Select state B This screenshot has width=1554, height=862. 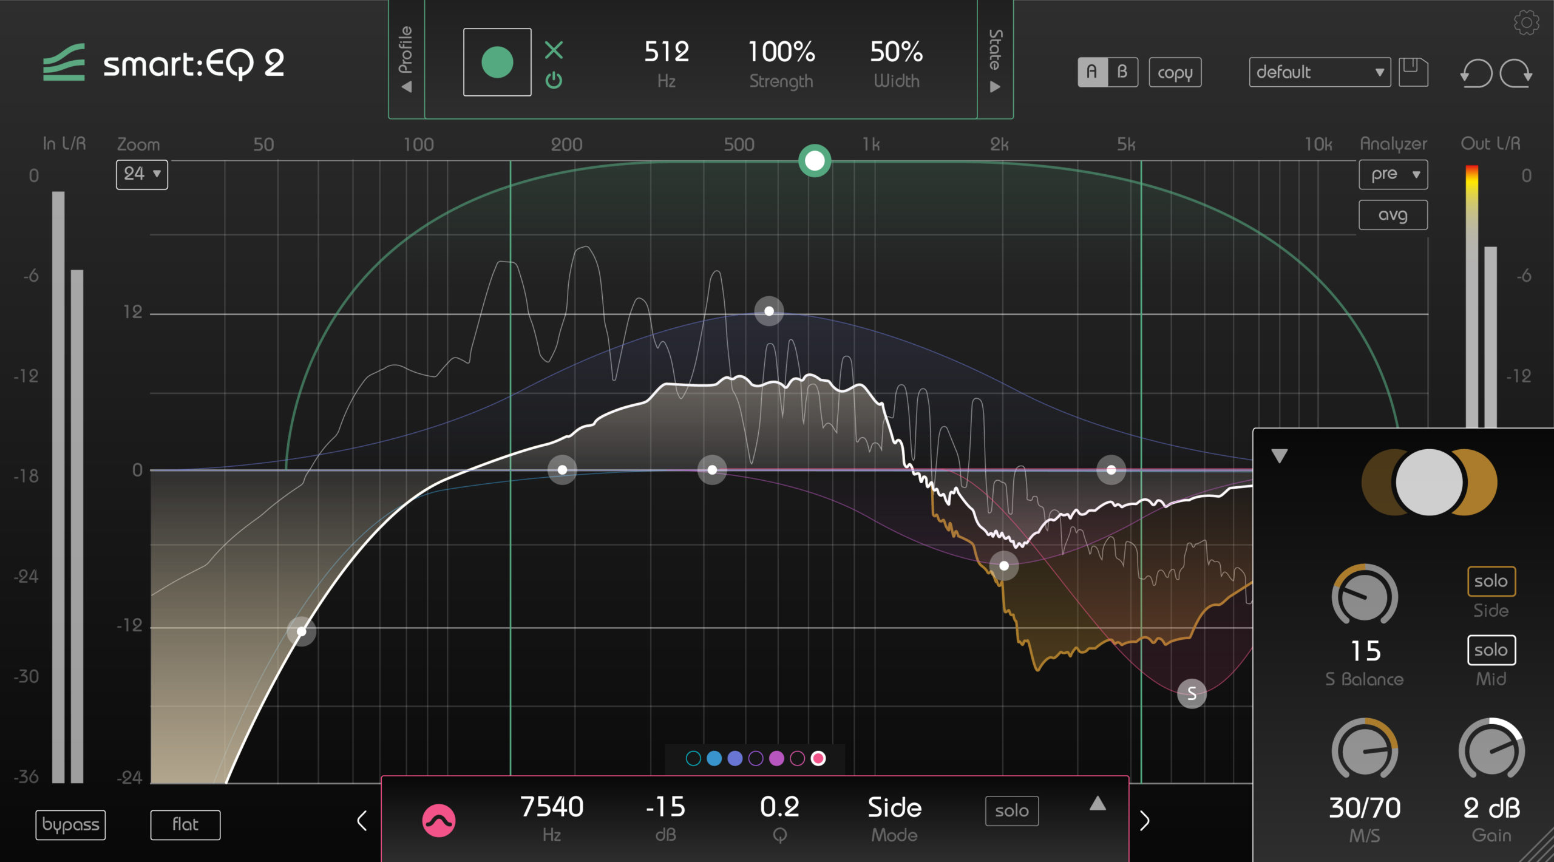(1122, 72)
